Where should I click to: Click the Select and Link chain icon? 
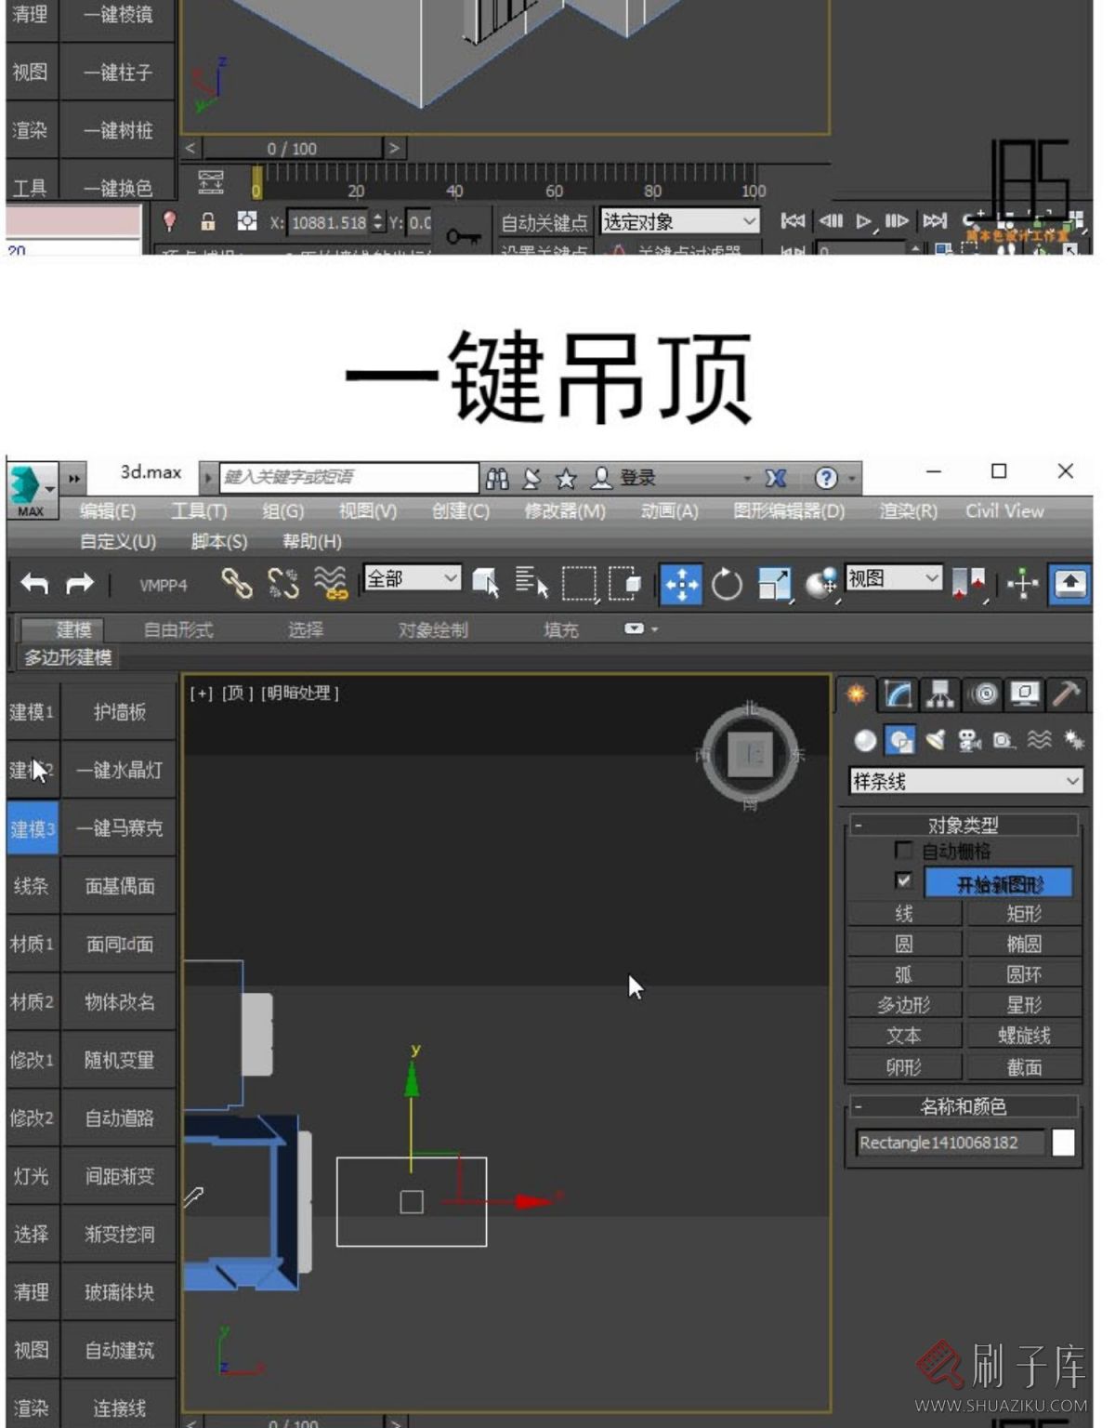237,584
